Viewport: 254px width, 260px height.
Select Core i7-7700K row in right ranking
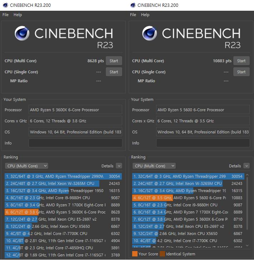point(188,240)
